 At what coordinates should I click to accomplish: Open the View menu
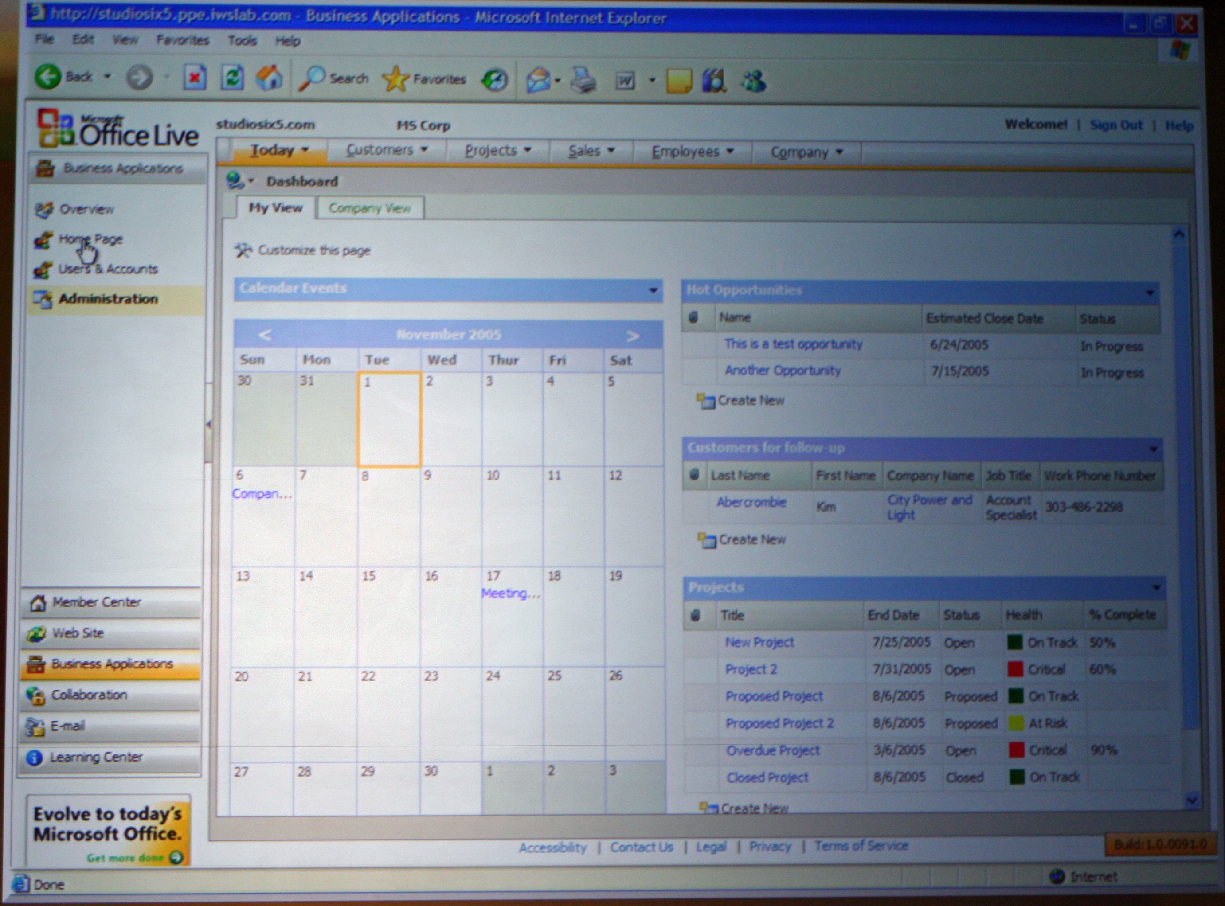125,39
